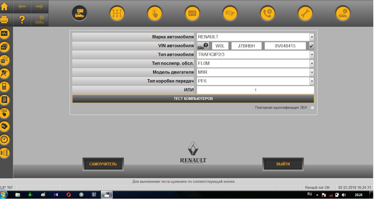Click the volume speaker tray icon

tap(344, 195)
